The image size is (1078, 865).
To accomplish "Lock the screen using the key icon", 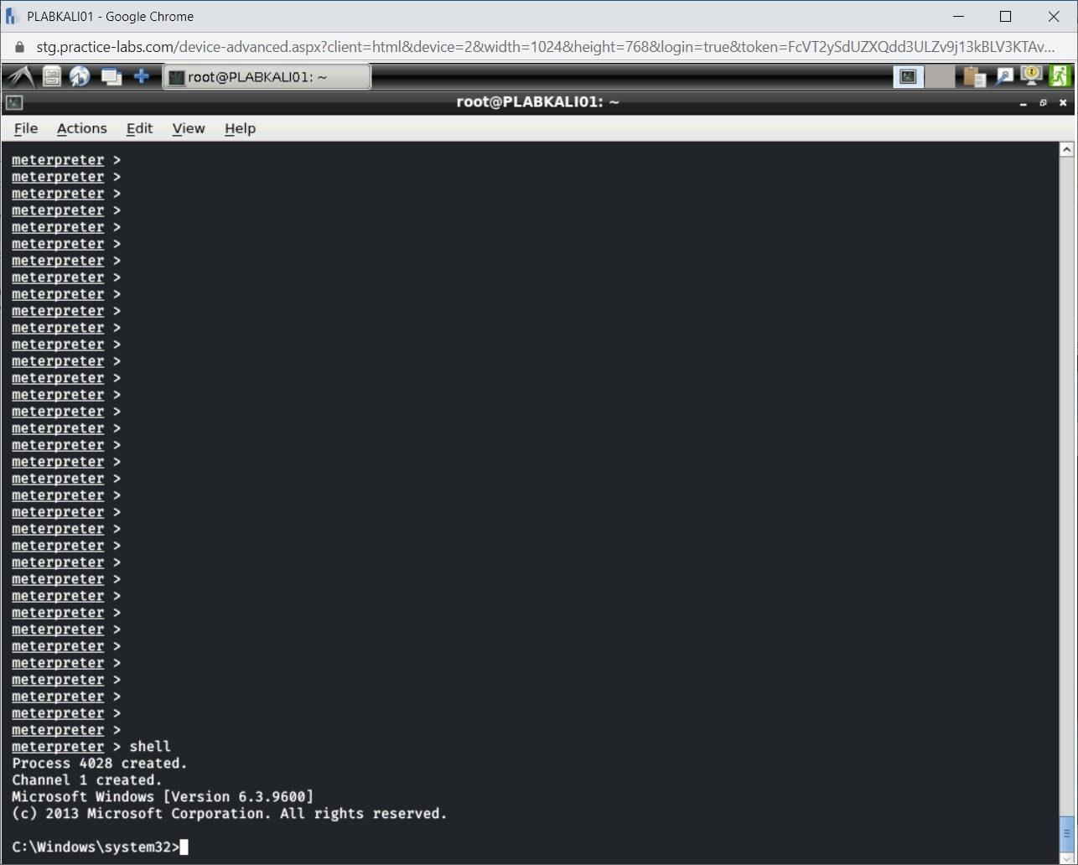I will point(1031,75).
